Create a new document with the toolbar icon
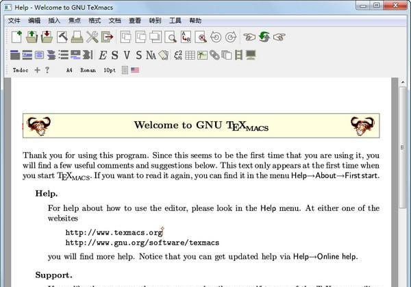 pos(16,37)
